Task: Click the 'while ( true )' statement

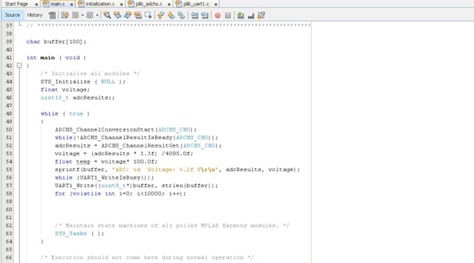Action: (x=65, y=113)
